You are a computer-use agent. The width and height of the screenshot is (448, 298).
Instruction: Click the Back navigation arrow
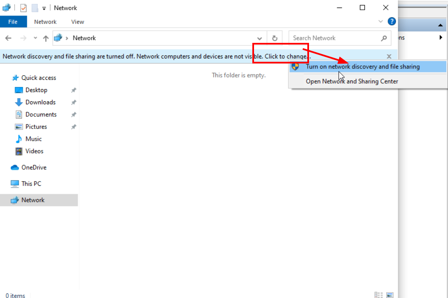point(8,38)
